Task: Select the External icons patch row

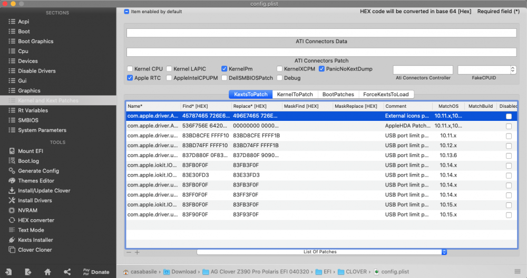Action: 321,116
